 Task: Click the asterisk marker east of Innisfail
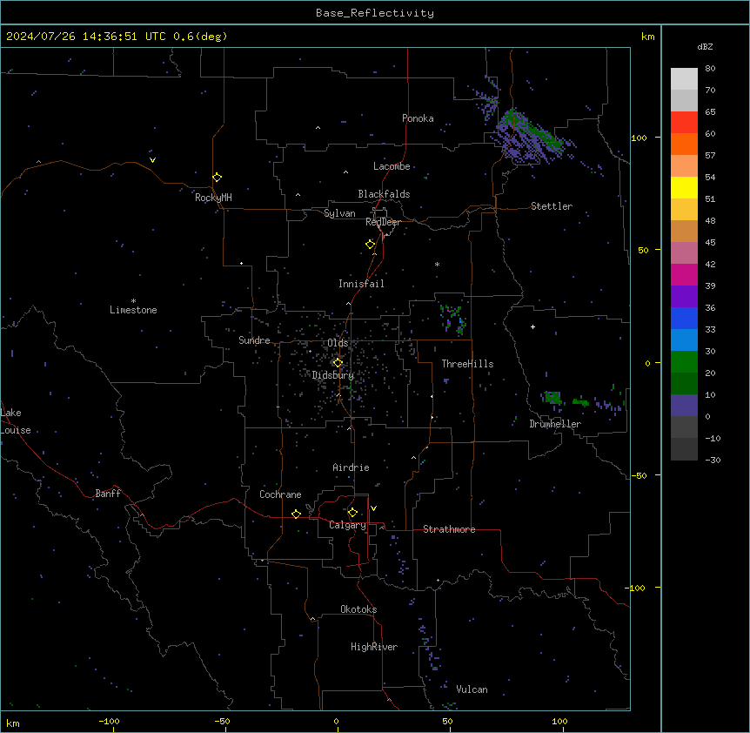click(437, 264)
